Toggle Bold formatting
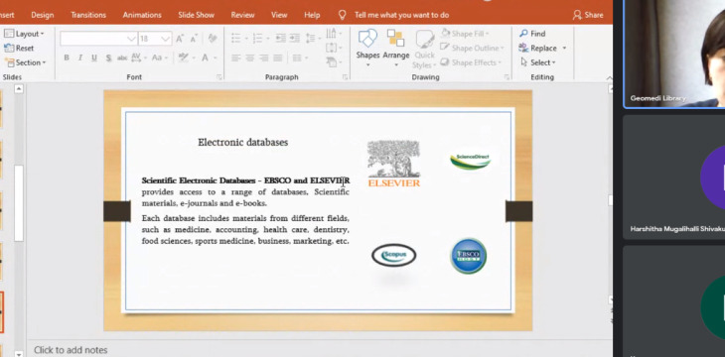The image size is (725, 357). pos(67,58)
